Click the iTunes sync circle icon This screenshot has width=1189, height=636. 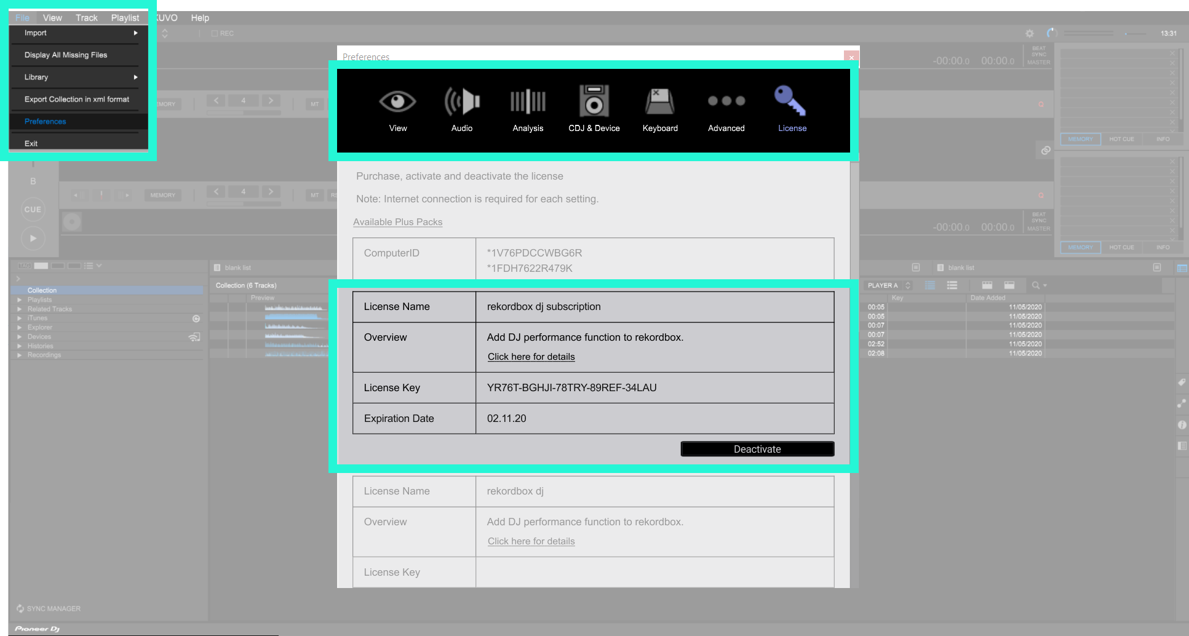click(x=196, y=319)
